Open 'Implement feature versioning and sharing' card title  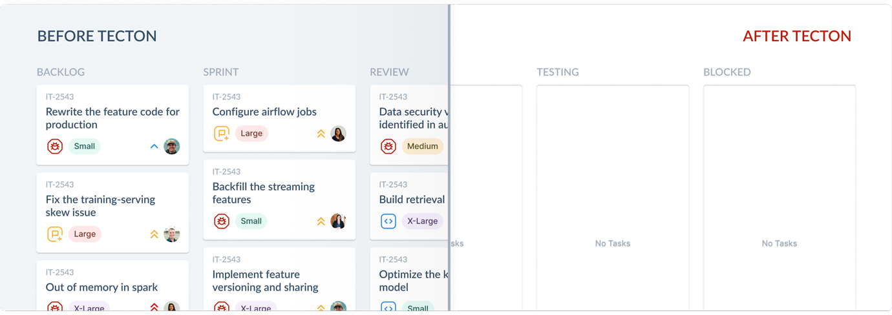pos(266,281)
